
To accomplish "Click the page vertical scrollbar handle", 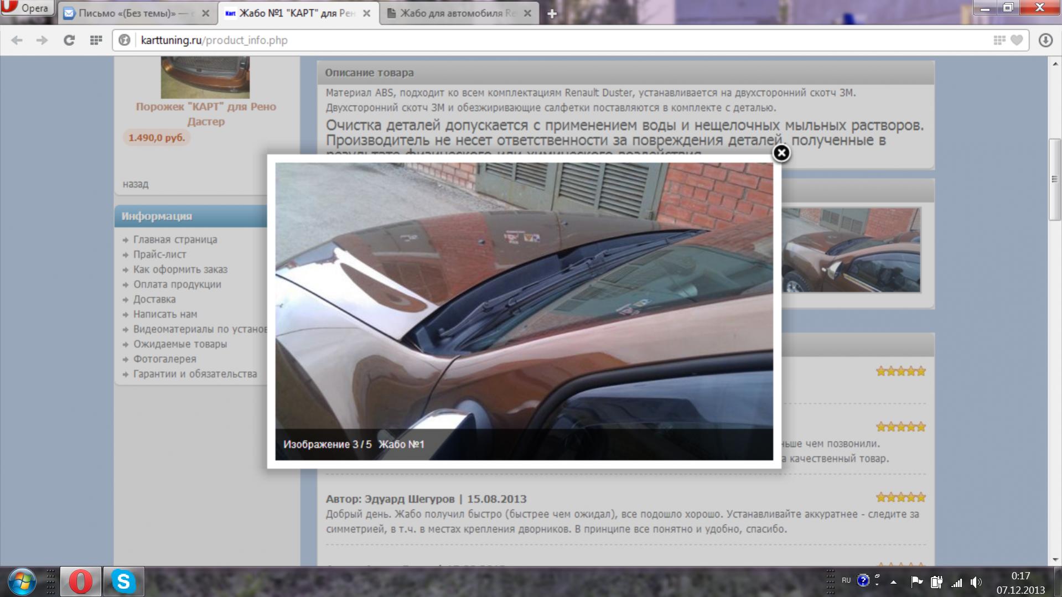I will pyautogui.click(x=1054, y=179).
